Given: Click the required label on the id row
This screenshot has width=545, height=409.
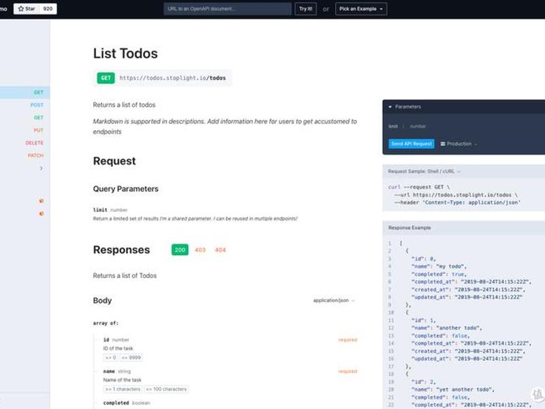Looking at the screenshot, I should 347,339.
